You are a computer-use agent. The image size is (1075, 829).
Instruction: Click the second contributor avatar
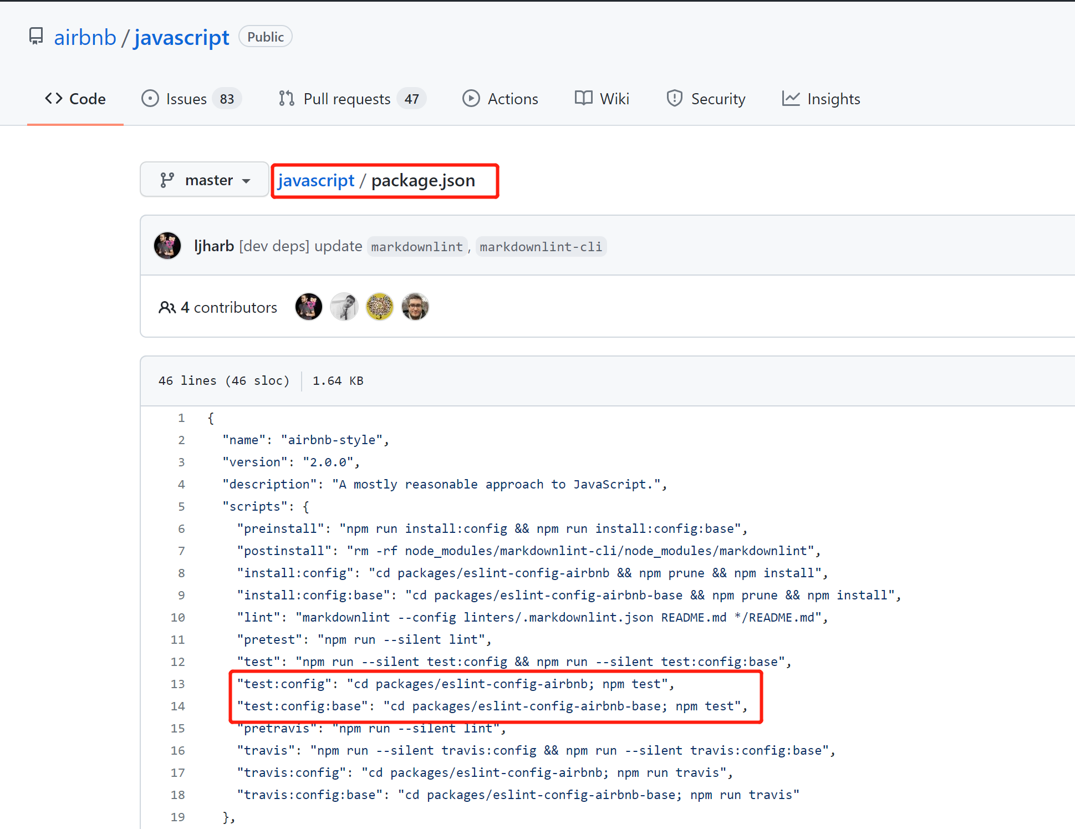(344, 307)
